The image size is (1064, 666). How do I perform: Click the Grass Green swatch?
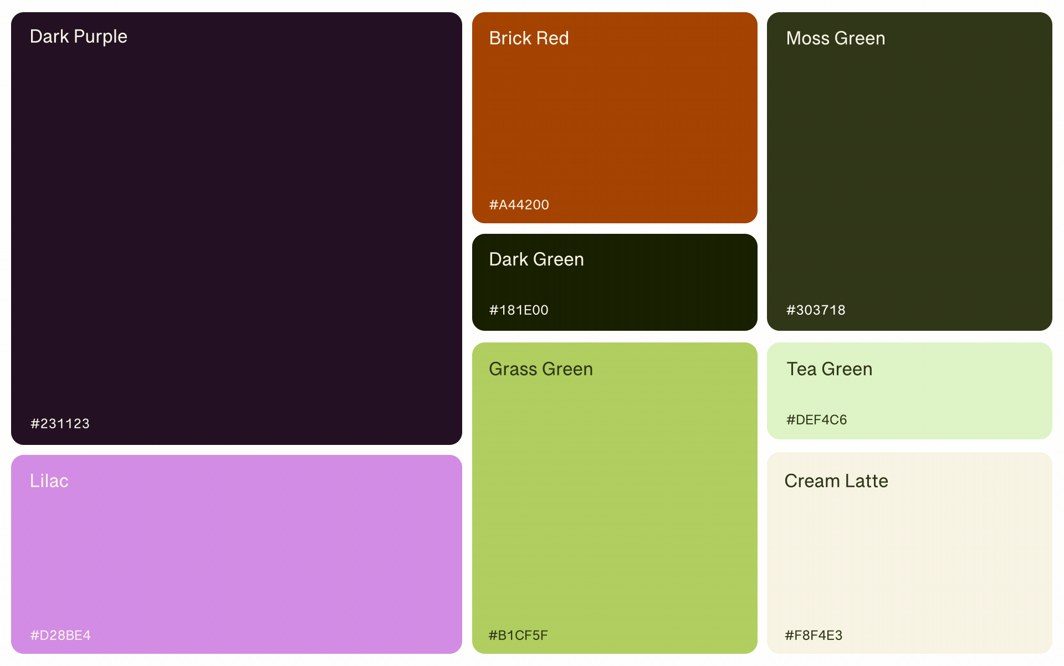pos(615,498)
